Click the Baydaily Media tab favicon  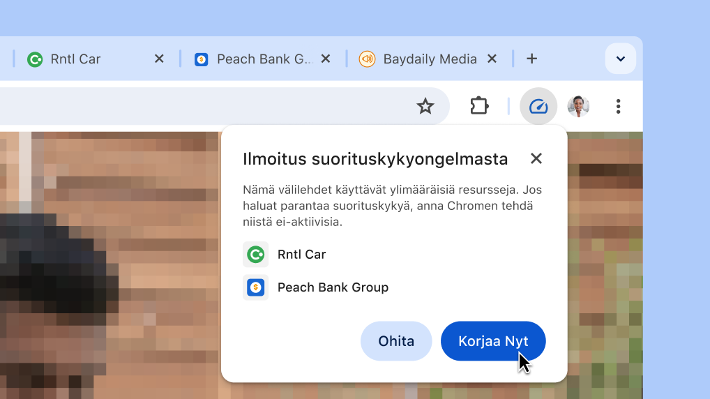[x=368, y=59]
